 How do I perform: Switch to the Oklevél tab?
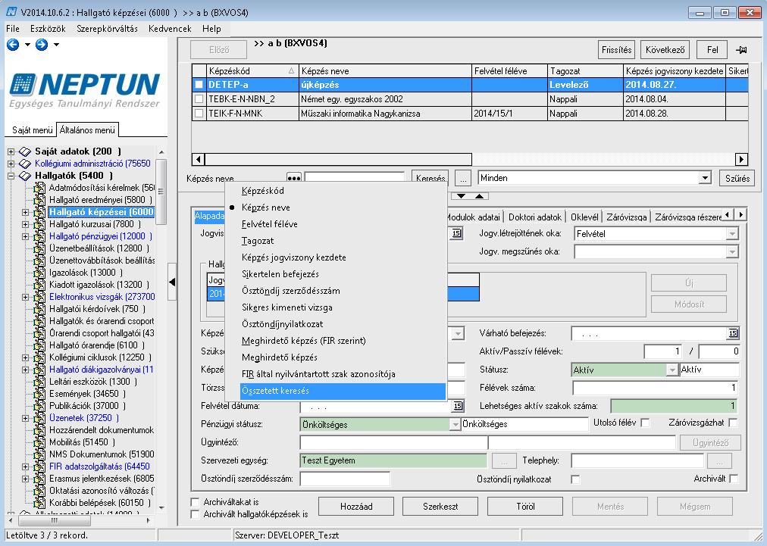click(584, 217)
